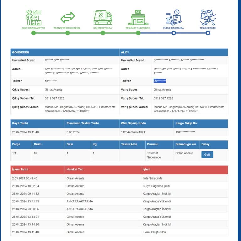
Task: Click the Çıkış Hazırlanıyor green progress dot
Action: pyautogui.click(x=33, y=33)
